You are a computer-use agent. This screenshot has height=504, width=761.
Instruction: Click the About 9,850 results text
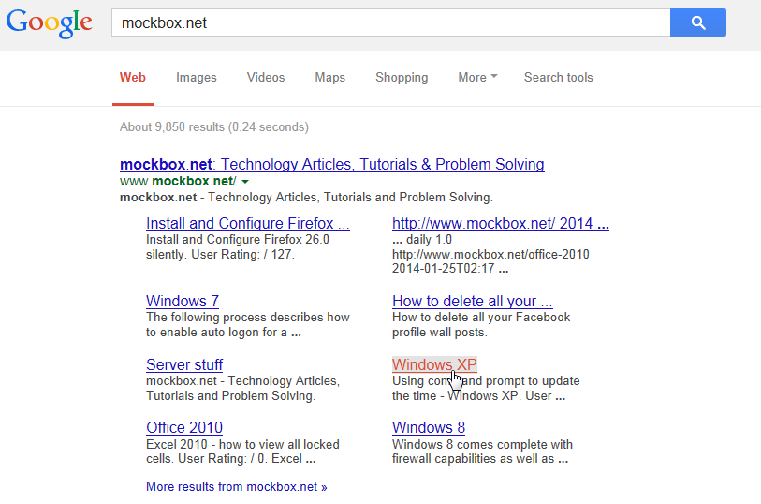(x=214, y=127)
